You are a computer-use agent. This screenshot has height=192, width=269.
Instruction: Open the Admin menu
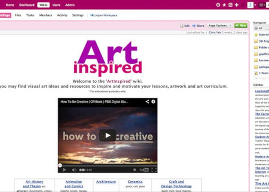(x=70, y=5)
